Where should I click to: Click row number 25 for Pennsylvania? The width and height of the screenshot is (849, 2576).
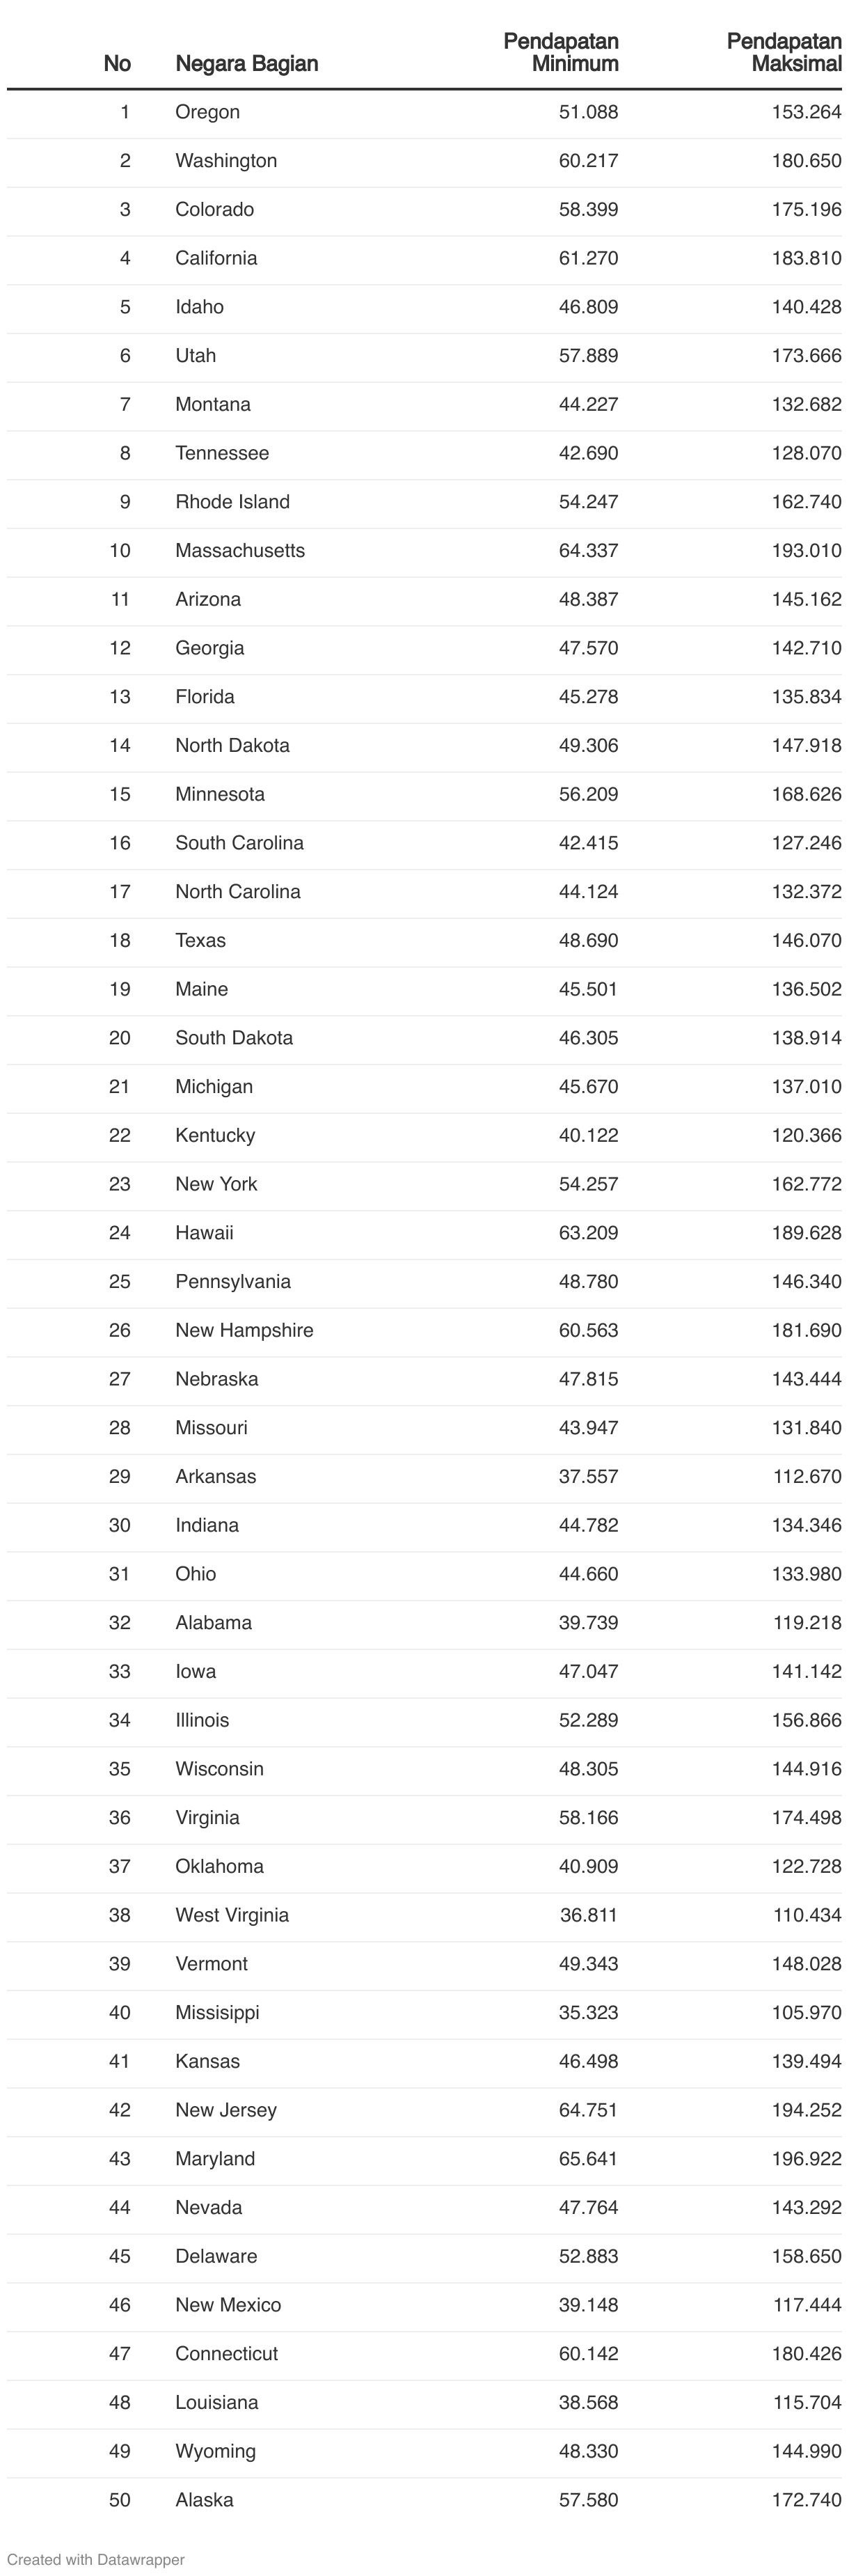tap(120, 1282)
